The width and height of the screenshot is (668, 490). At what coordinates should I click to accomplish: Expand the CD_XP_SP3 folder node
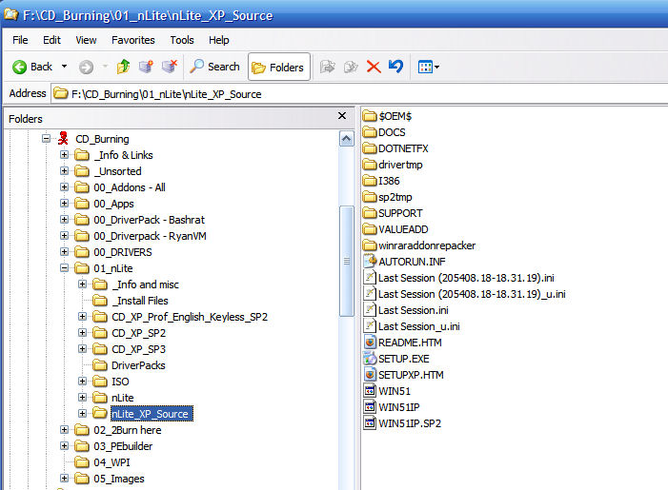click(x=83, y=349)
